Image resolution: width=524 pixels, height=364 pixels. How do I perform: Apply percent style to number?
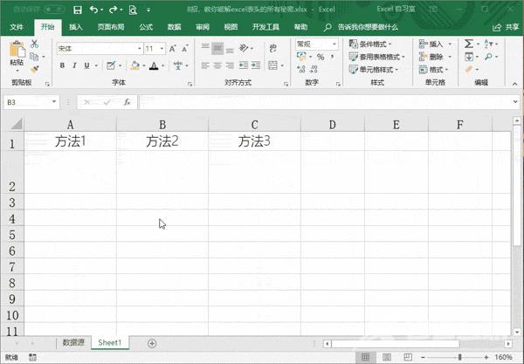coord(321,57)
